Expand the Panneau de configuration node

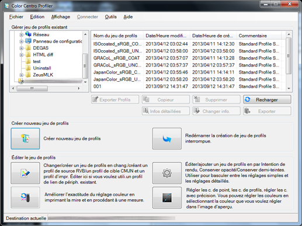(22, 41)
